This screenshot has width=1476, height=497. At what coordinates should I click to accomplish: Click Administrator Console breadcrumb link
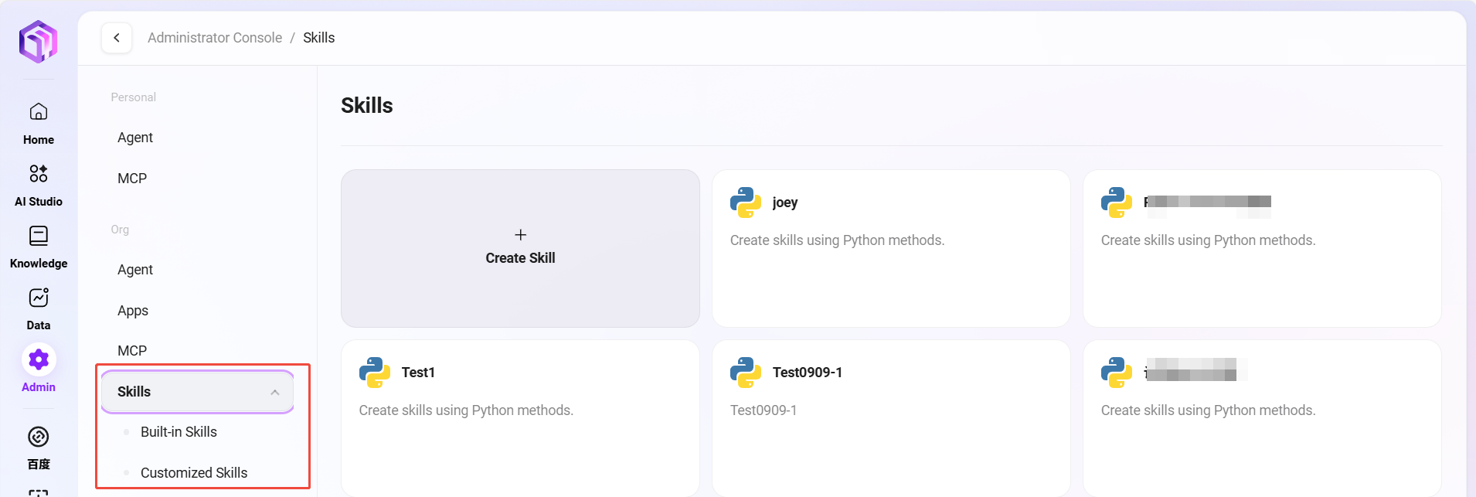(x=215, y=38)
